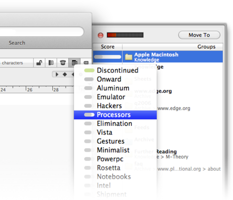Viewport: 233px width, 200px height.
Task: Click the tag label icon
Action: 86,62
